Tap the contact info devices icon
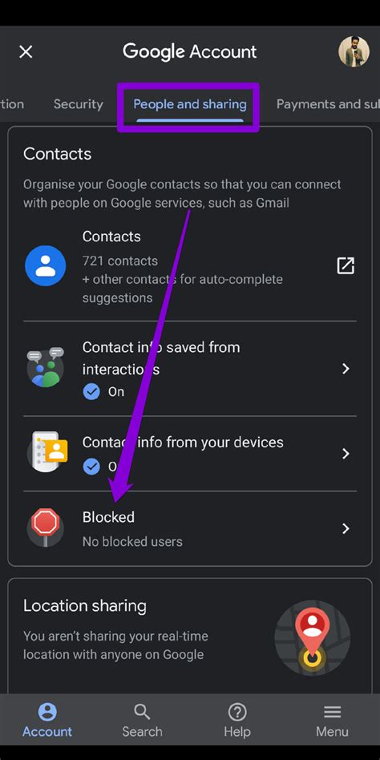Image resolution: width=380 pixels, height=760 pixels. 46,451
